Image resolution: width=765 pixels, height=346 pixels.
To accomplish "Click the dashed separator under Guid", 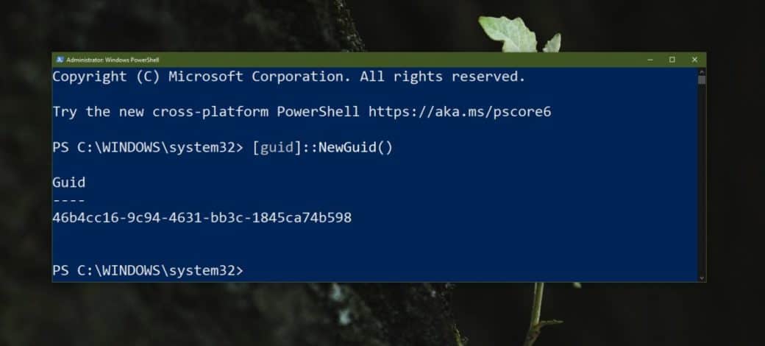I will tap(68, 200).
